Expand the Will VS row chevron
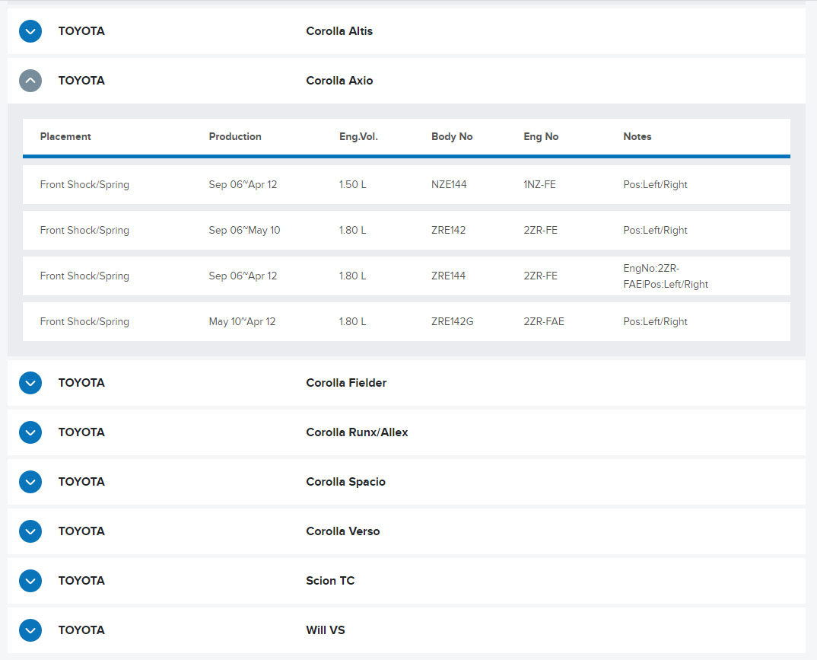The width and height of the screenshot is (817, 660). tap(30, 630)
